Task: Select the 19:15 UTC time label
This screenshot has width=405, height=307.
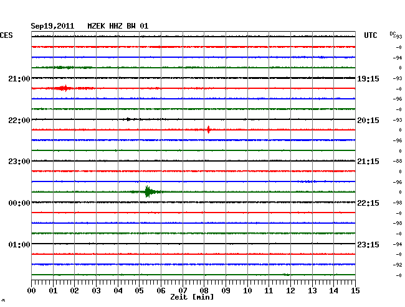Action: coord(368,79)
